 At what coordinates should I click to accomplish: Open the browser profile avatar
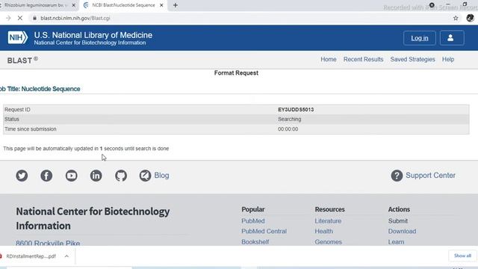[470, 18]
